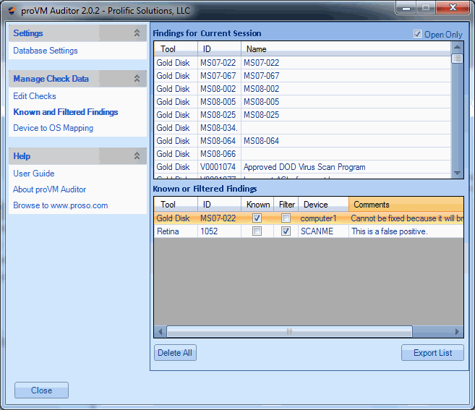Click the Filter column header
The image size is (475, 410).
[286, 205]
